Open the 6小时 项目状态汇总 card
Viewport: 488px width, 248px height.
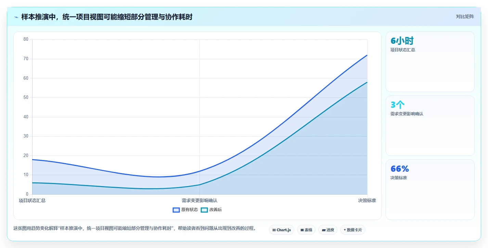point(430,62)
